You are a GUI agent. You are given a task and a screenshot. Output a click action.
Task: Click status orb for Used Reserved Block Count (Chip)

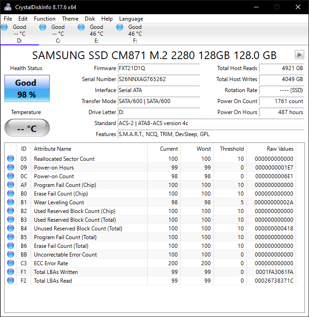(11, 211)
